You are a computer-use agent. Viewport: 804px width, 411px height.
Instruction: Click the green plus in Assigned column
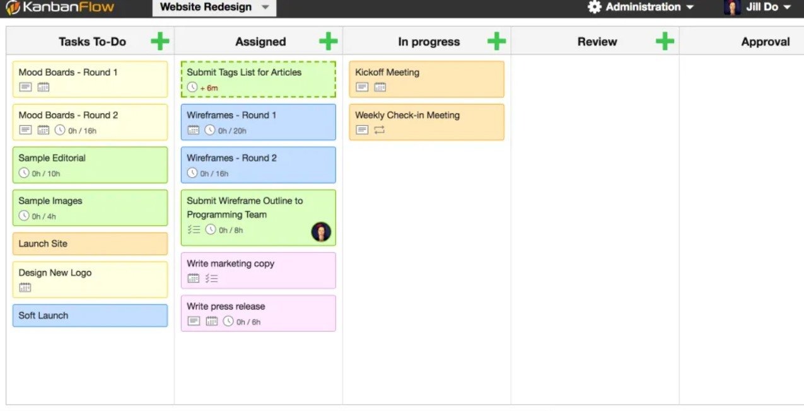coord(328,42)
